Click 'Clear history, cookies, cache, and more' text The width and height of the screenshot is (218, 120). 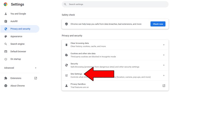coord(88,46)
